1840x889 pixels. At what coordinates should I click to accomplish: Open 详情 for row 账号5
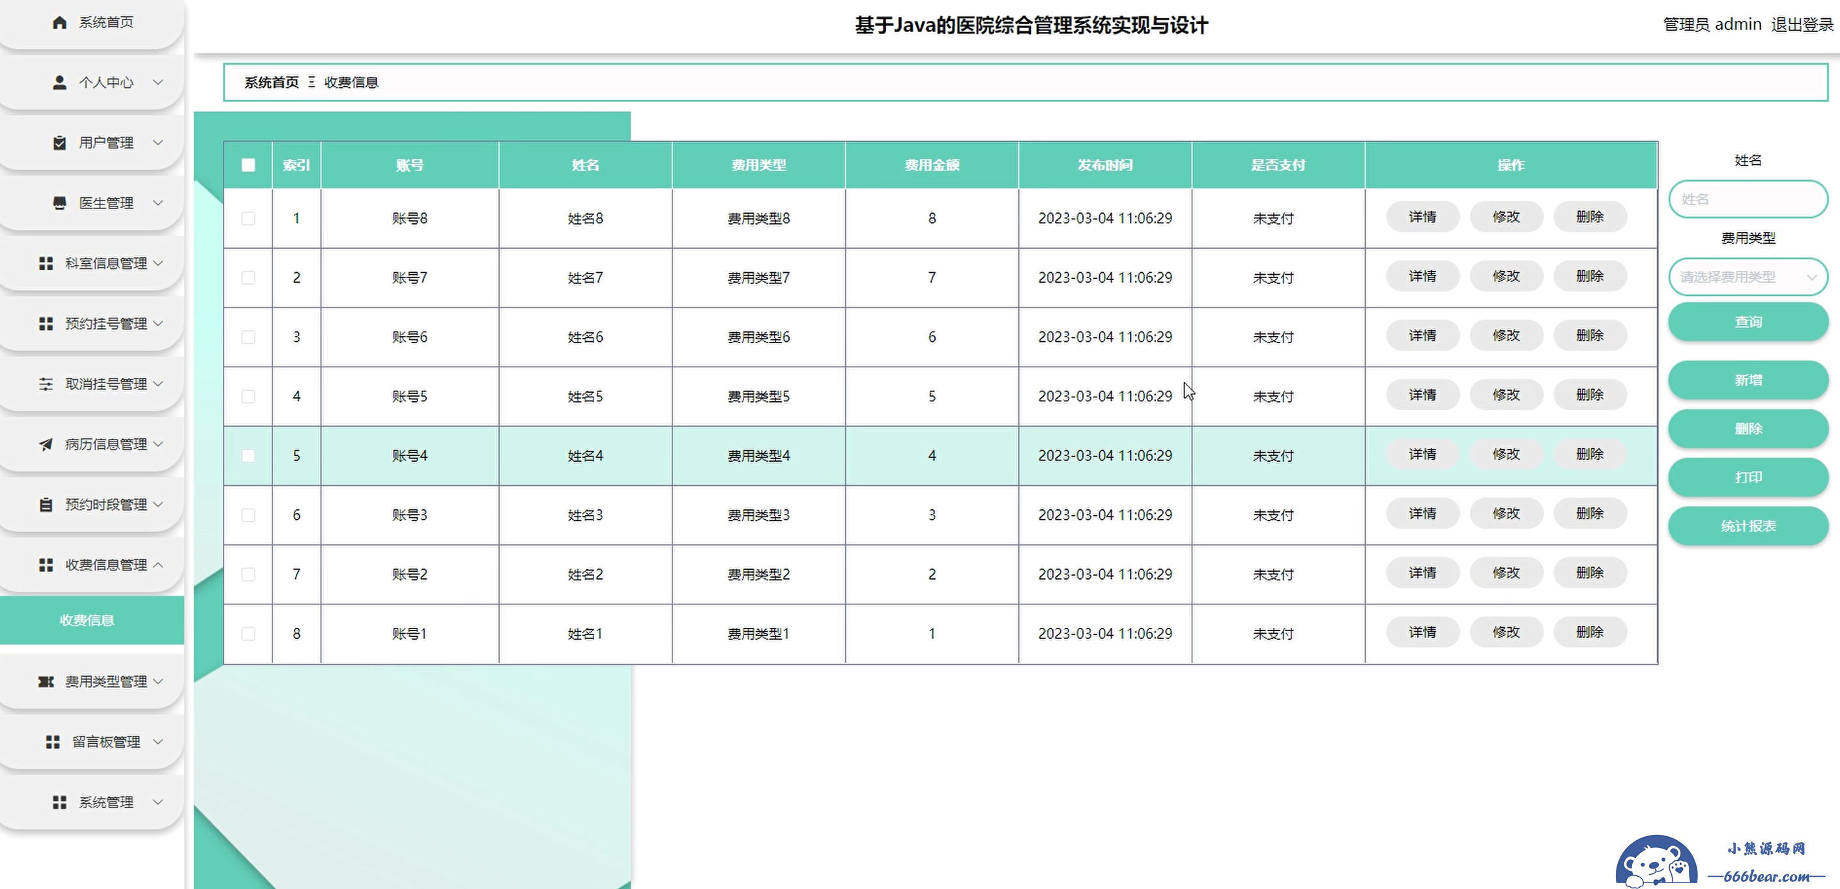(x=1422, y=394)
